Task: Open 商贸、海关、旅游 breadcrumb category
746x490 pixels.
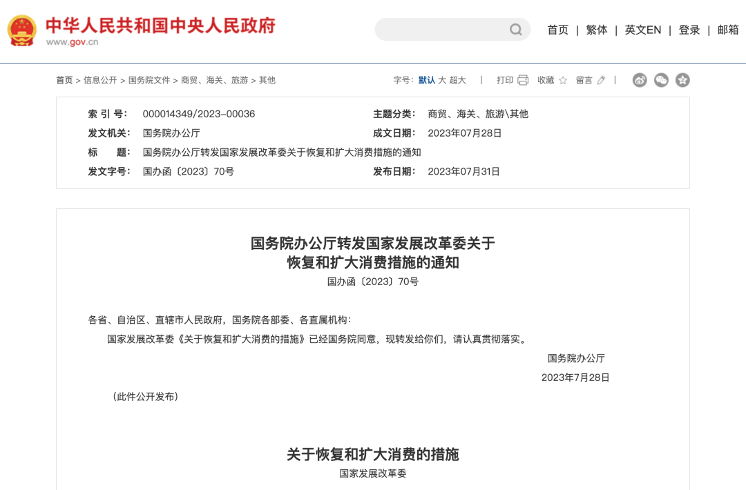Action: (x=214, y=80)
